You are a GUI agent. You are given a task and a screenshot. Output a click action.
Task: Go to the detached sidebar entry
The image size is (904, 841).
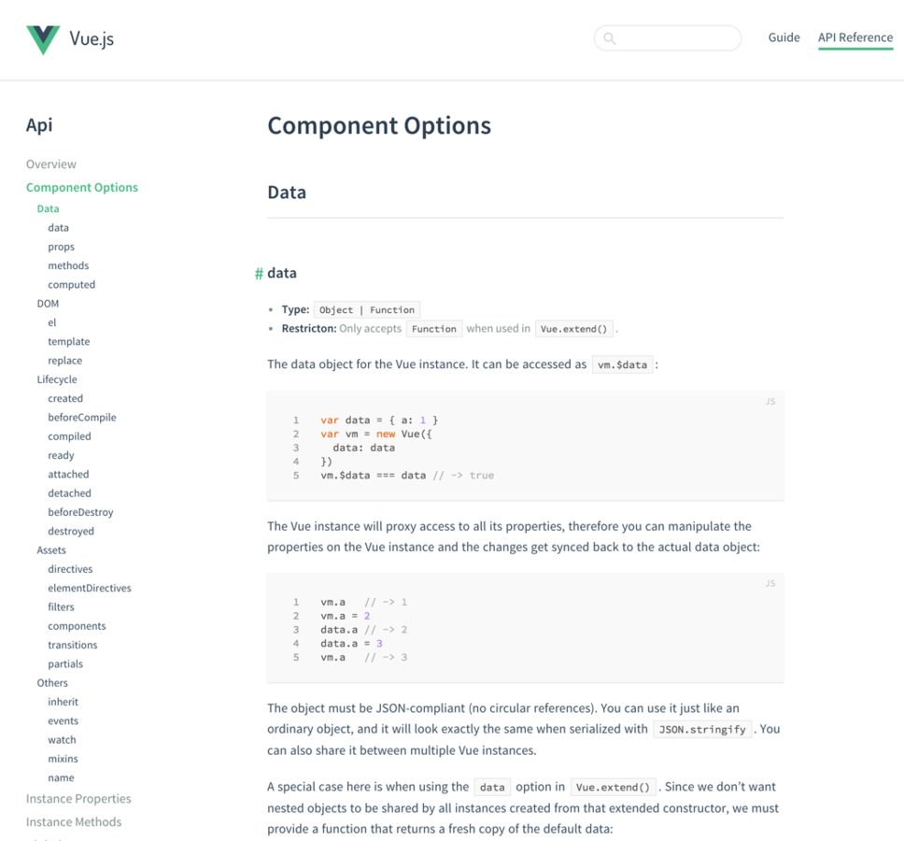point(69,493)
